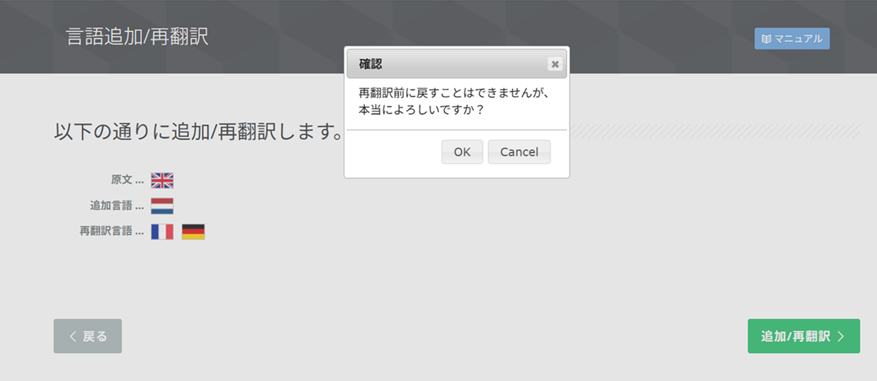Click the Netherlands flag beside 追加言語

[162, 206]
